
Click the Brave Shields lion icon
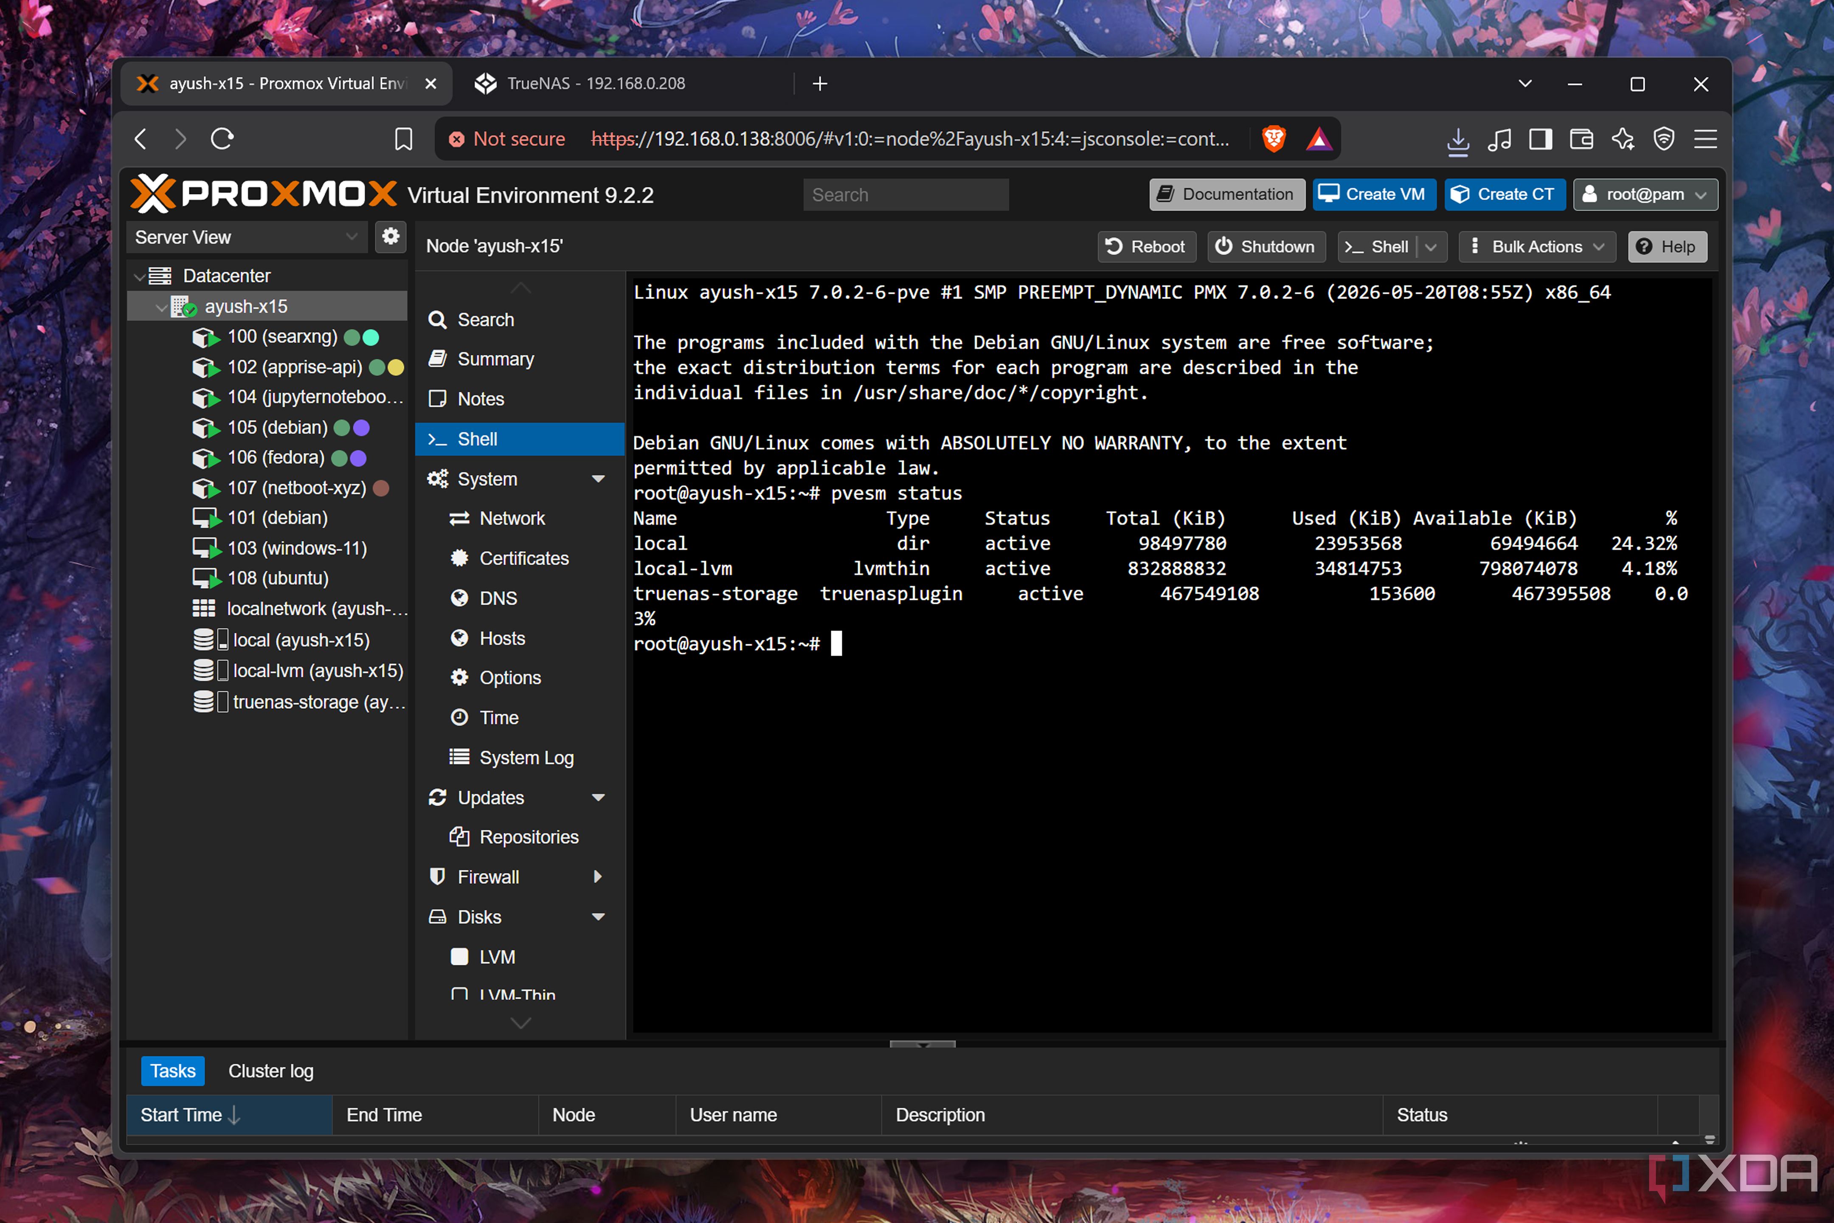[1273, 139]
